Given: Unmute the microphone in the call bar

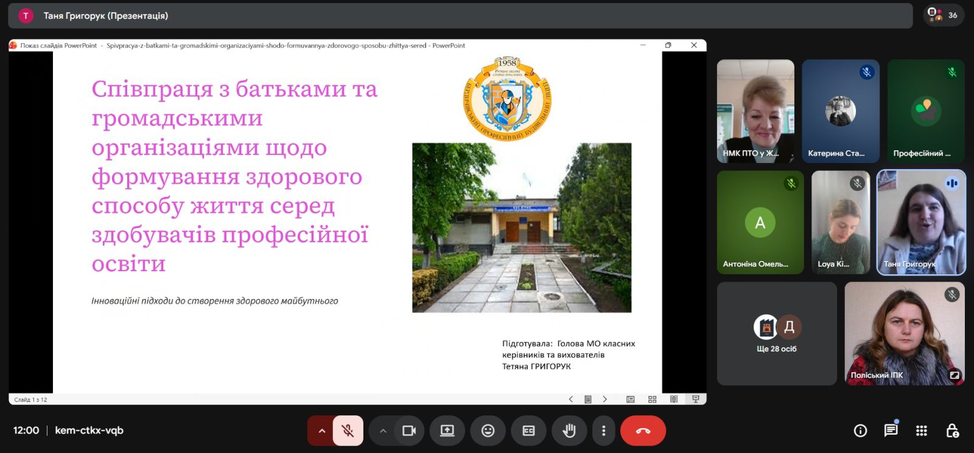Looking at the screenshot, I should coord(348,431).
